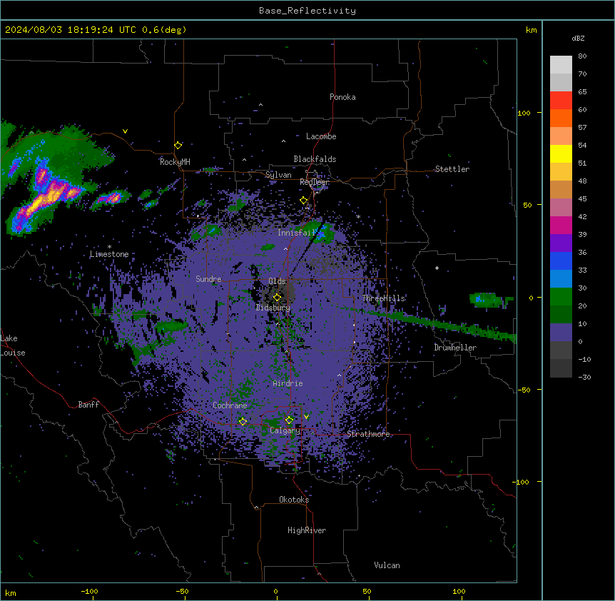This screenshot has width=615, height=601.
Task: Select the orange 57-60 dBZ legend swatch
Action: pos(561,118)
